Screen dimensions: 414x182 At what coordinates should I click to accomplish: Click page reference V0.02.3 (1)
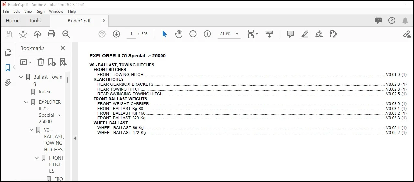point(396,89)
